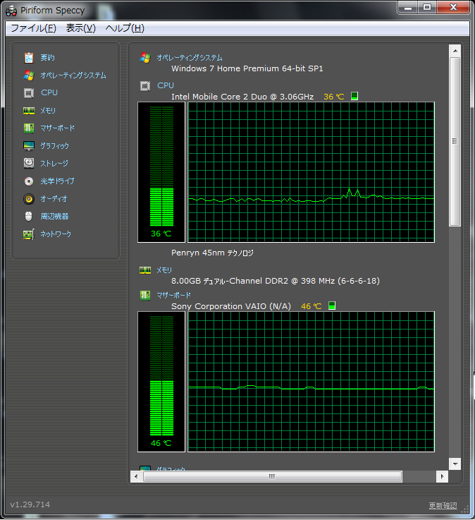
Task: Click the マザーボード icon in summary pane
Action: coord(145,295)
